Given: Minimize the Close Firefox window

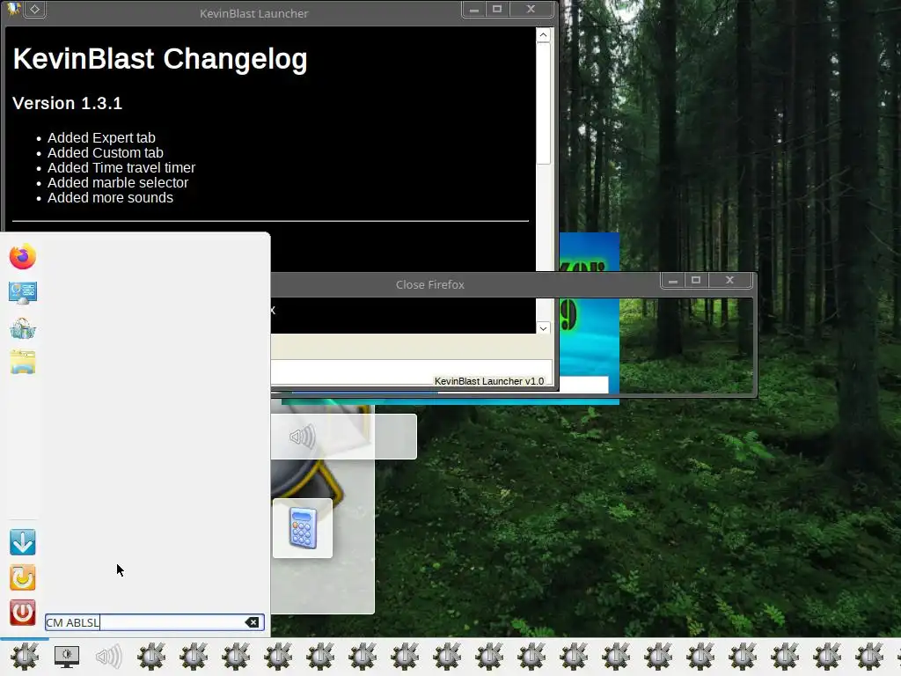Looking at the screenshot, I should pos(673,281).
